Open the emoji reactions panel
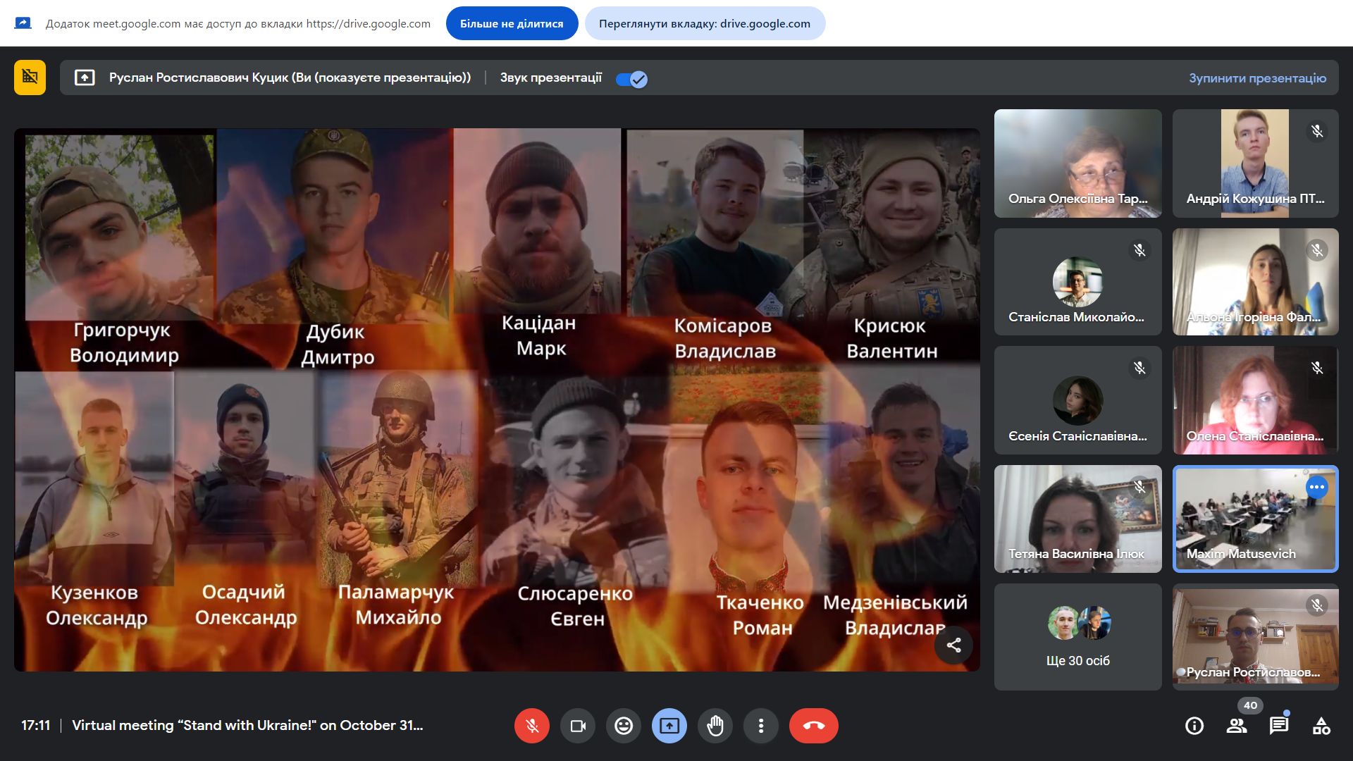The image size is (1353, 761). pyautogui.click(x=624, y=726)
